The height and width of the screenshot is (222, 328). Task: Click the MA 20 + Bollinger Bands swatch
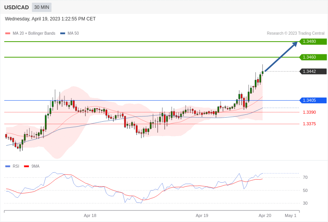tap(8, 34)
